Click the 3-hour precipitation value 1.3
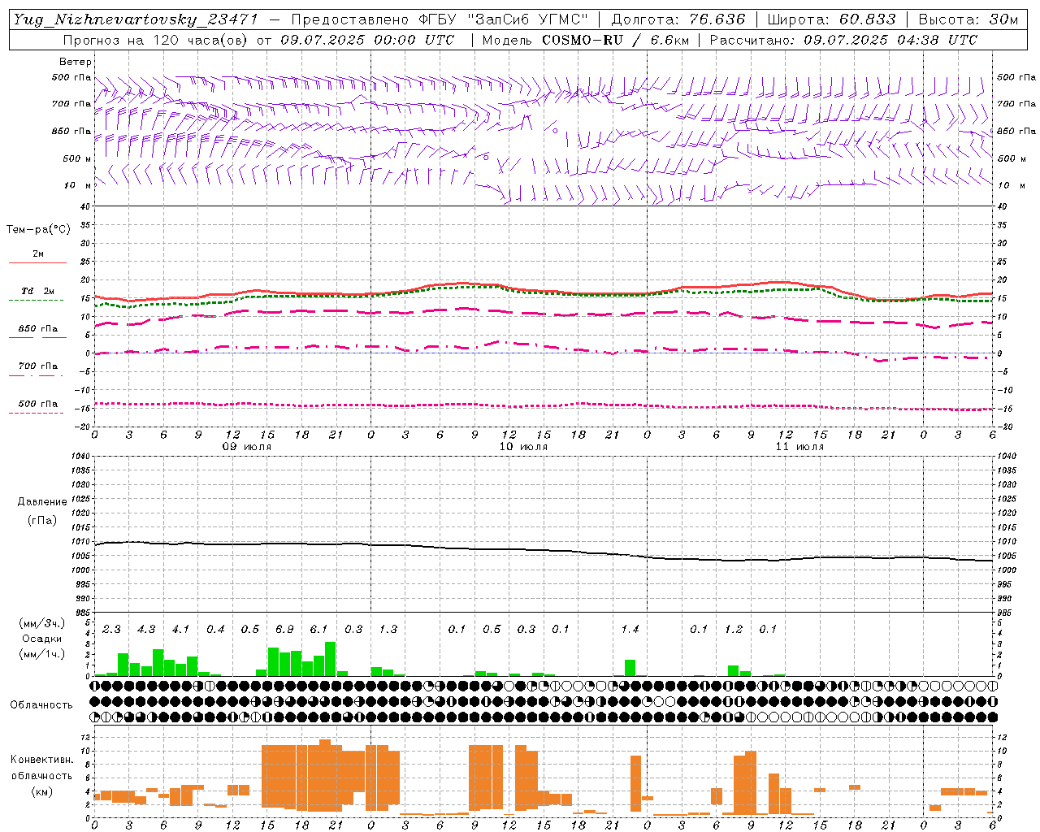Viewport: 1040px width, 832px height. coord(388,629)
